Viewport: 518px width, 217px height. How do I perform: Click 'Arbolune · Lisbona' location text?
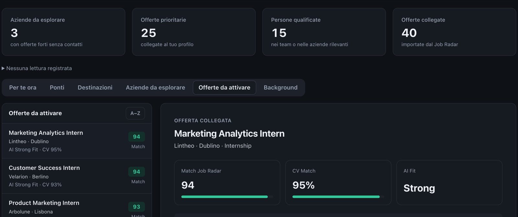(31, 212)
